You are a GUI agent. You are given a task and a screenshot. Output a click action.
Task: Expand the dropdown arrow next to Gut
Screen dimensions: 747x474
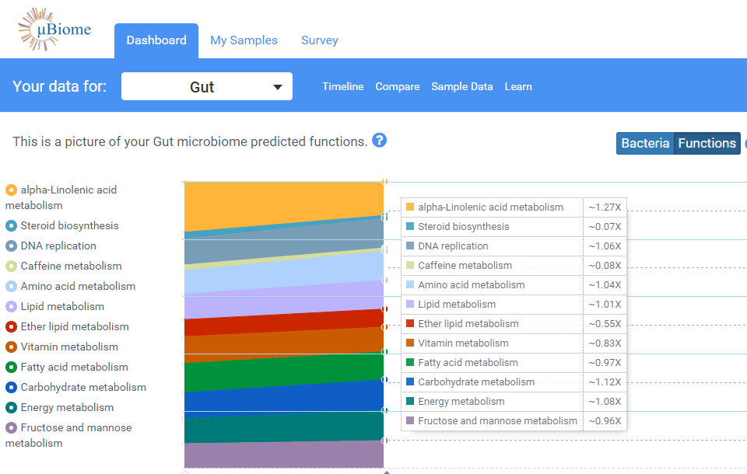tap(278, 87)
